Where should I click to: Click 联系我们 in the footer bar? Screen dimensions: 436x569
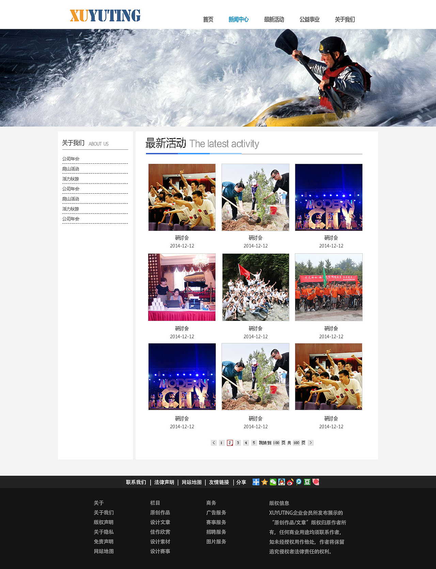tap(136, 482)
